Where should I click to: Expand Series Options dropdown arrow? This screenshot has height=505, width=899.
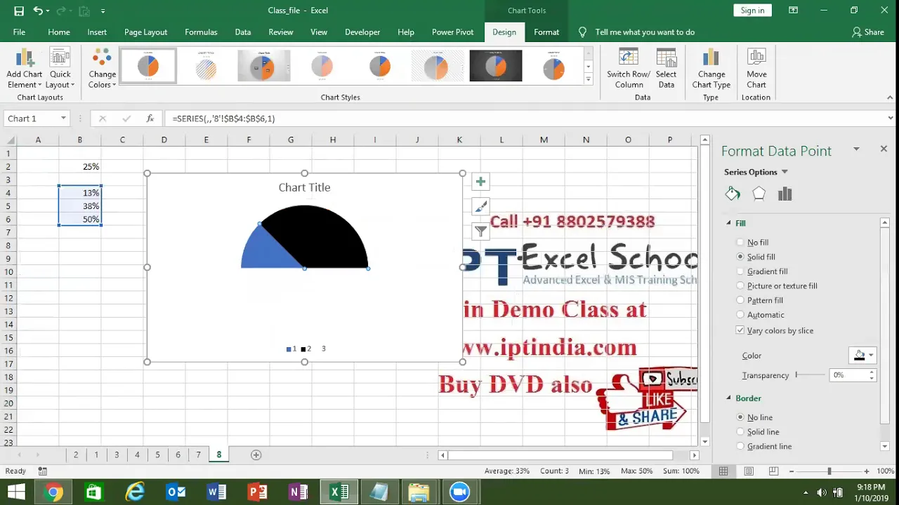pos(785,172)
